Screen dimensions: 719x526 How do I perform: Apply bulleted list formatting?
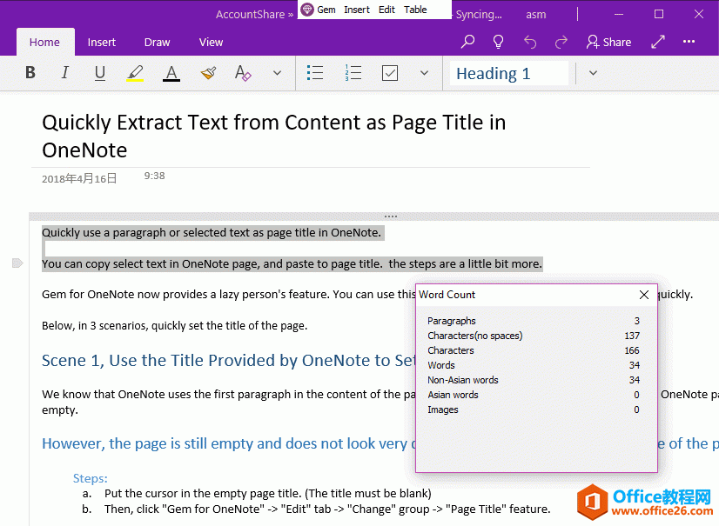point(315,73)
